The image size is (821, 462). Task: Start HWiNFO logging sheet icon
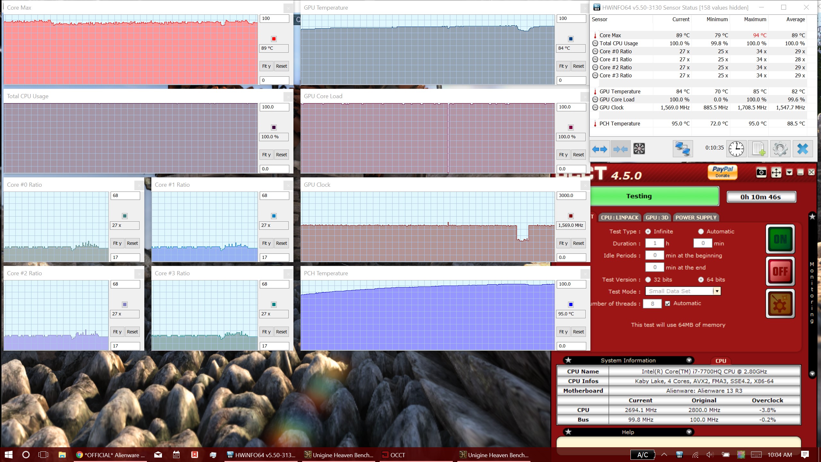(758, 149)
